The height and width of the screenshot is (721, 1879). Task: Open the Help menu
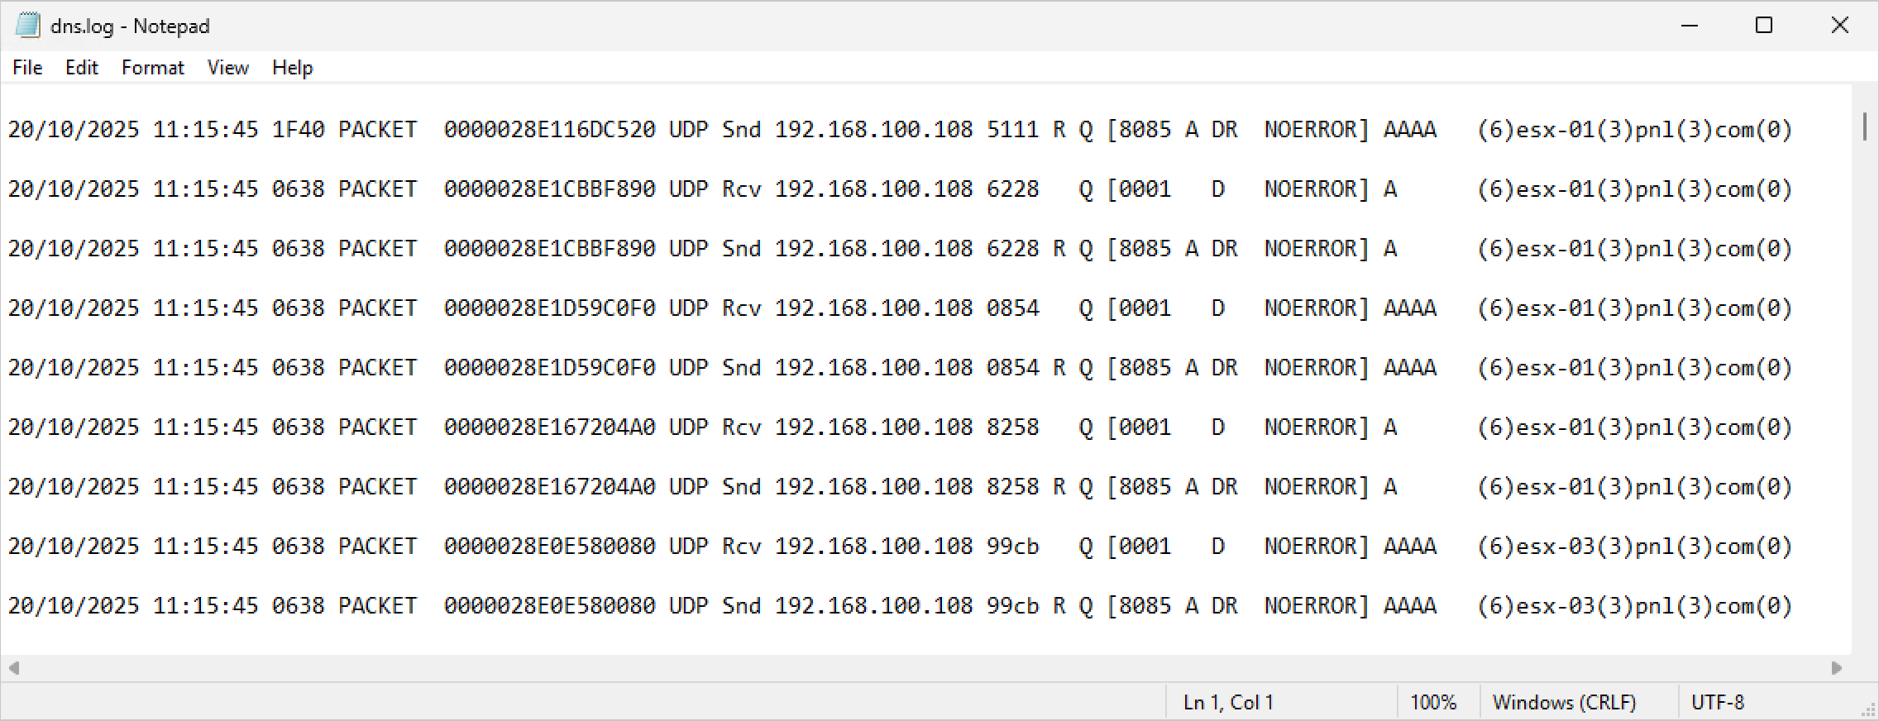point(292,68)
